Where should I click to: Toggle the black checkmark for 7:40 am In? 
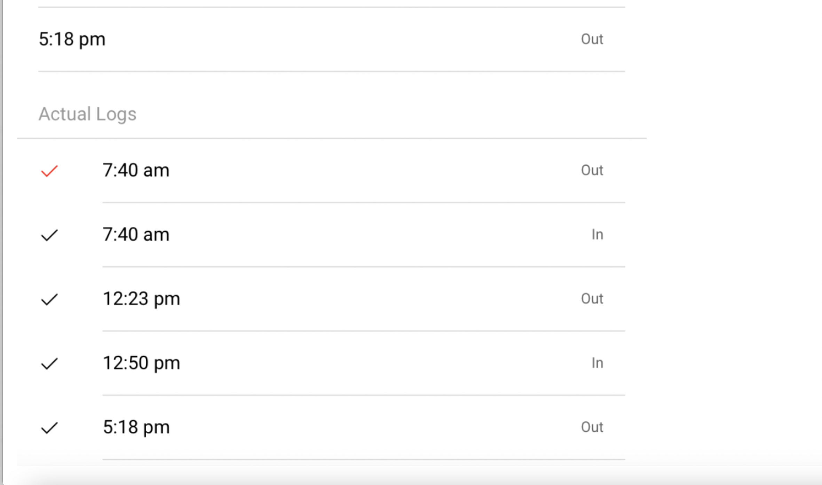click(49, 235)
